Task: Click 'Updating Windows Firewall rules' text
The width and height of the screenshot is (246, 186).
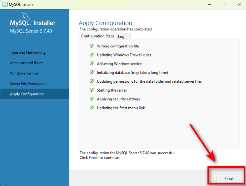Action: pyautogui.click(x=124, y=55)
